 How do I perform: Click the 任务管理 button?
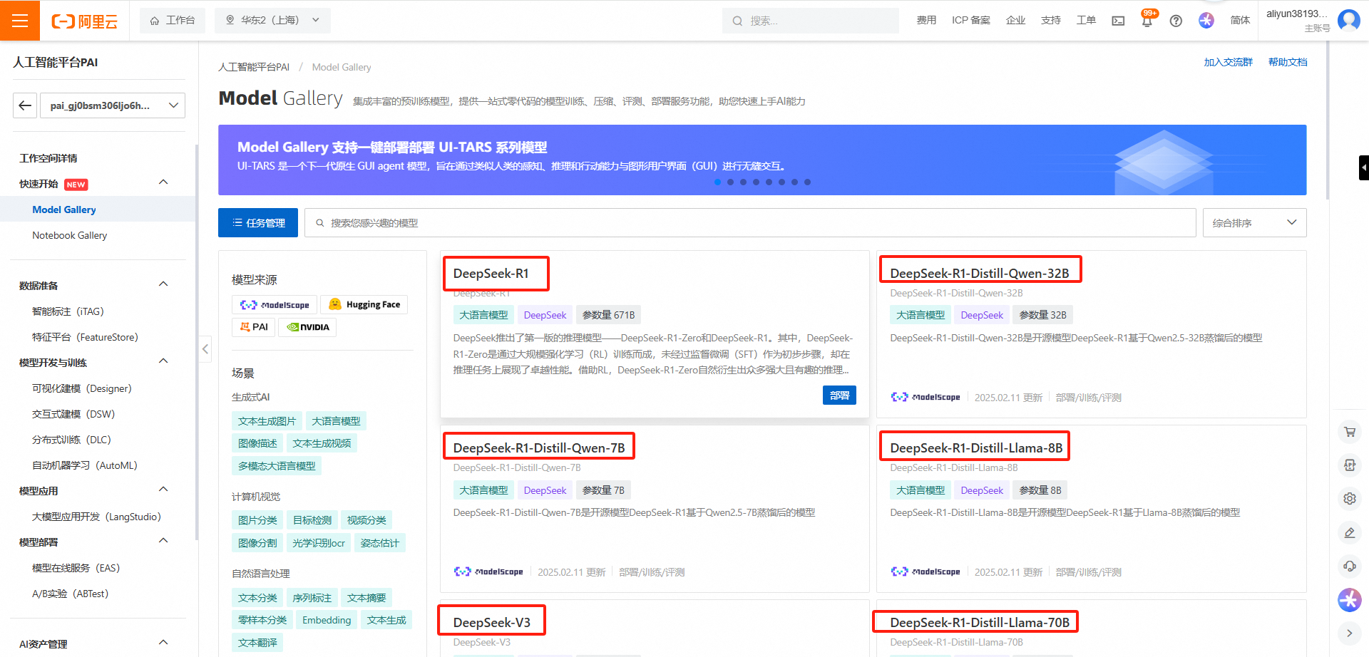click(x=258, y=222)
